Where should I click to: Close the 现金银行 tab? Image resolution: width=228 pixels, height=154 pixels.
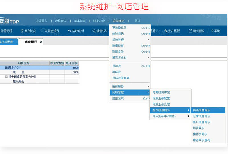[41, 42]
